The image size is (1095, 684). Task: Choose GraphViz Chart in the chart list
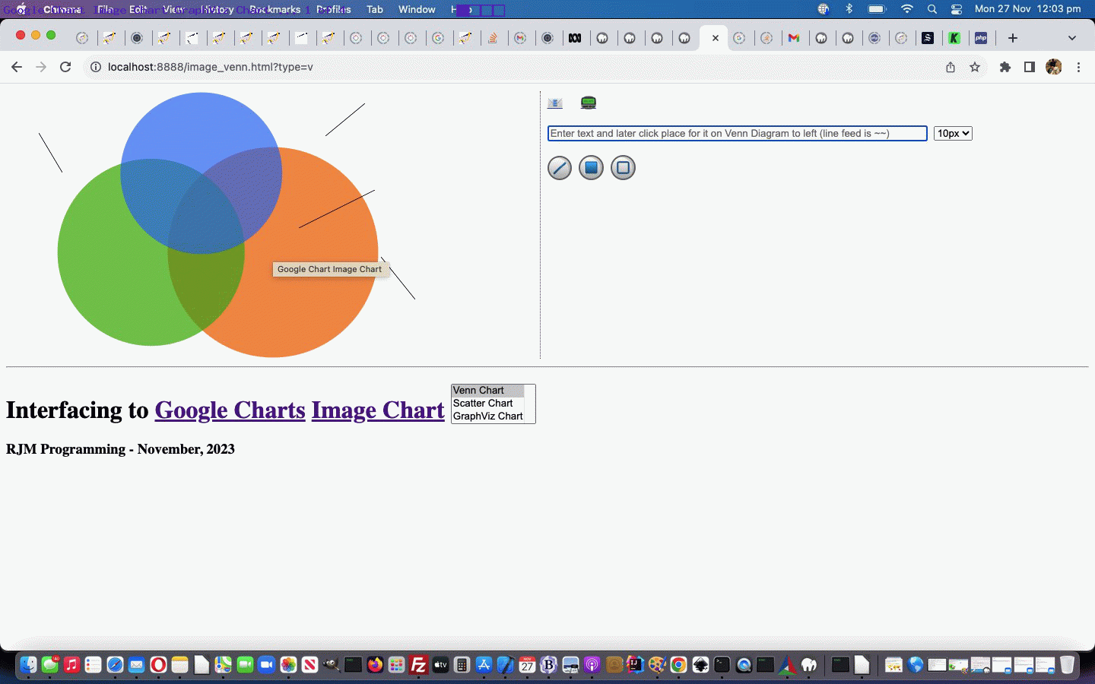(487, 416)
